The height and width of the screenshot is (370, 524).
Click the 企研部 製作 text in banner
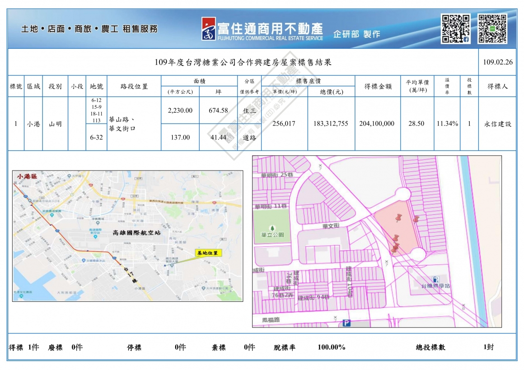coord(356,34)
